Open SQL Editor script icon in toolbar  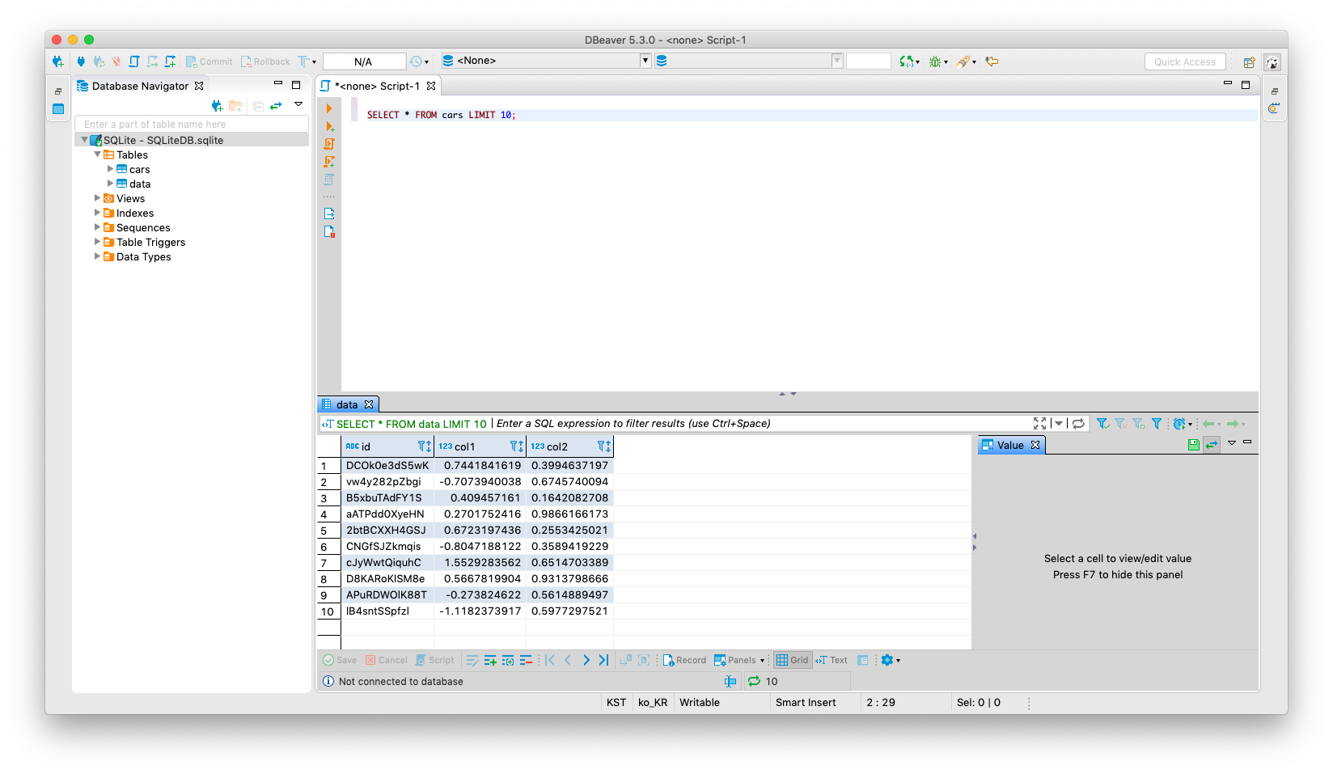point(134,61)
